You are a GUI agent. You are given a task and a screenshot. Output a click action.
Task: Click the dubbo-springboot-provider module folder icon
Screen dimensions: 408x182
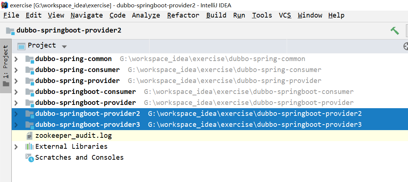click(x=30, y=103)
